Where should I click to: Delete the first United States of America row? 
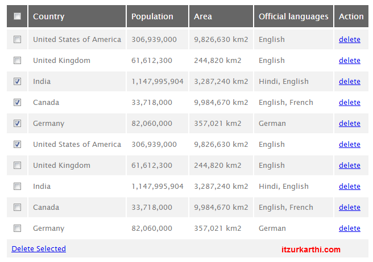coord(350,40)
